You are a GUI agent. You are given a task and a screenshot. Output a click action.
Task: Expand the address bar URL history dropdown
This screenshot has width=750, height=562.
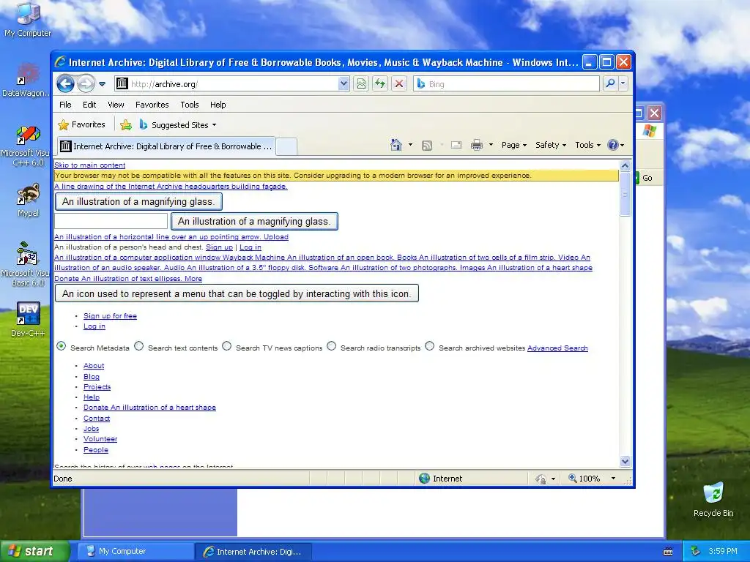tap(344, 84)
